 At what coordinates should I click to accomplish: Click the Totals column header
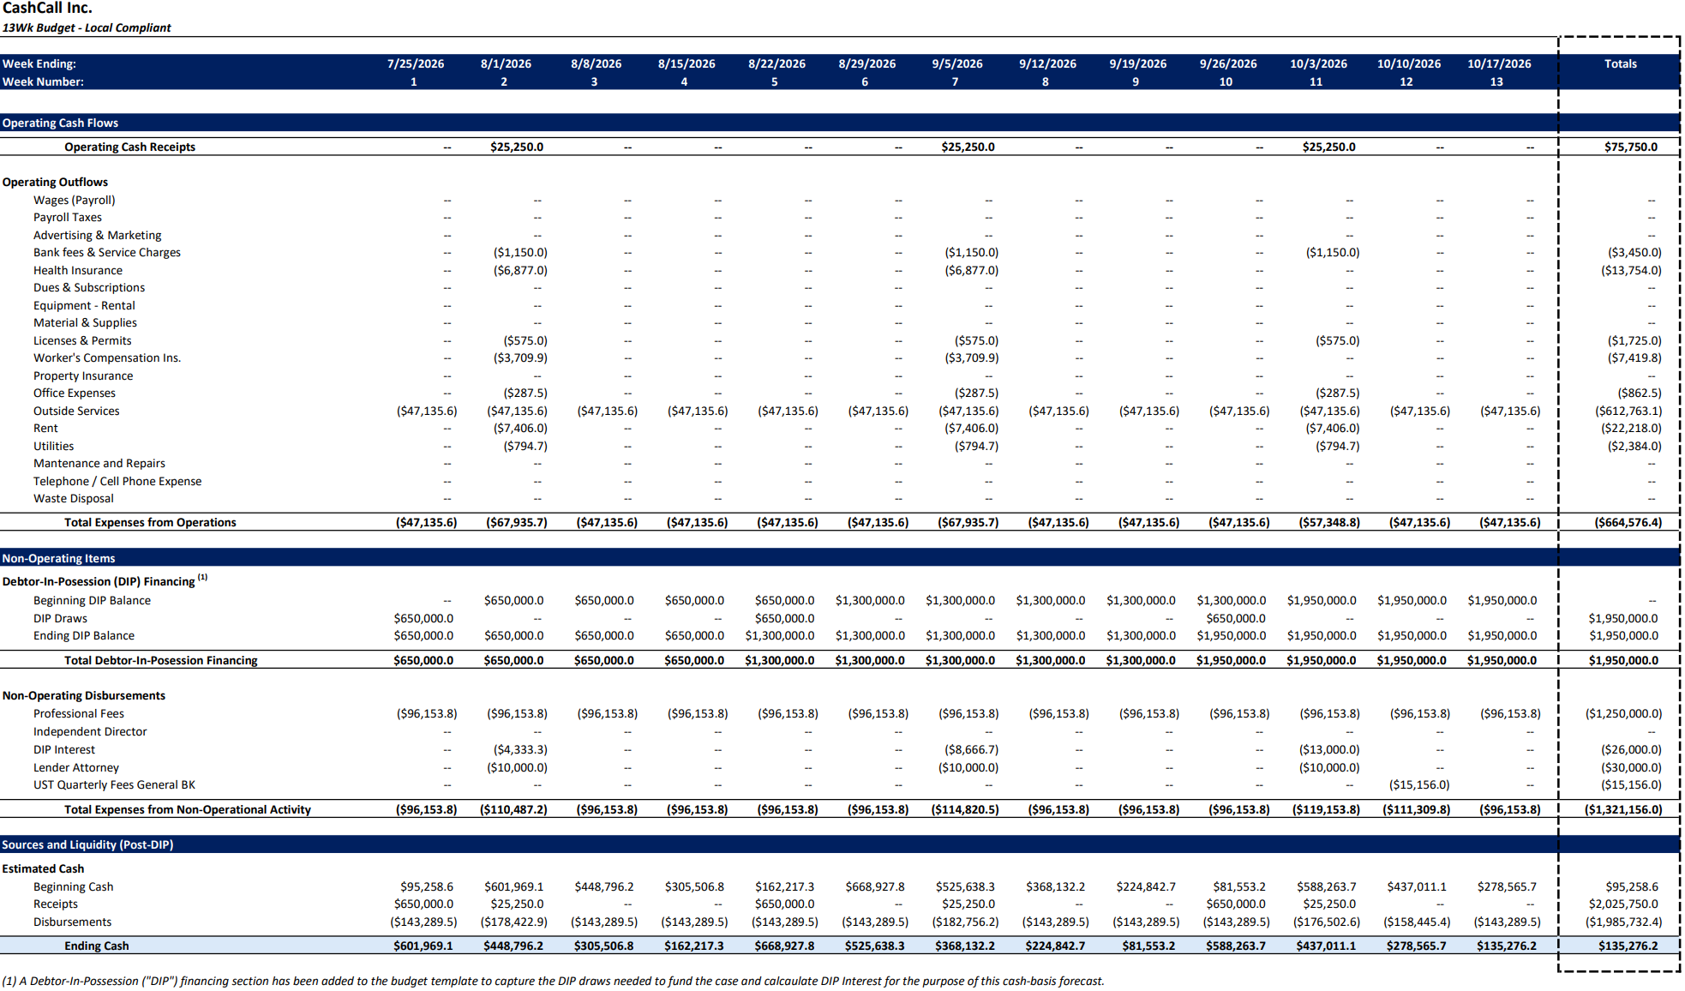(x=1620, y=63)
